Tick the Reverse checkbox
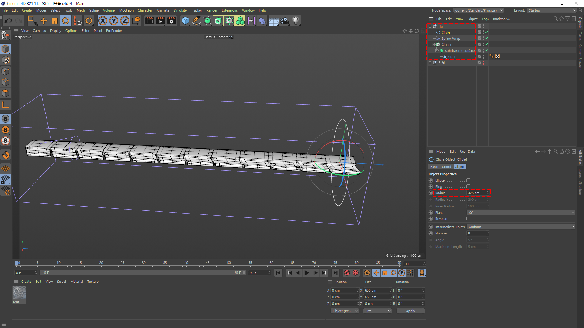The image size is (584, 328). 468,219
